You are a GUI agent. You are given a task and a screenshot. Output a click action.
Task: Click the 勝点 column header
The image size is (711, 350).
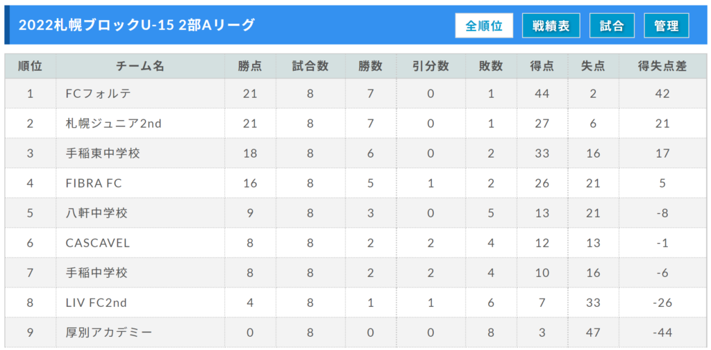pyautogui.click(x=250, y=66)
